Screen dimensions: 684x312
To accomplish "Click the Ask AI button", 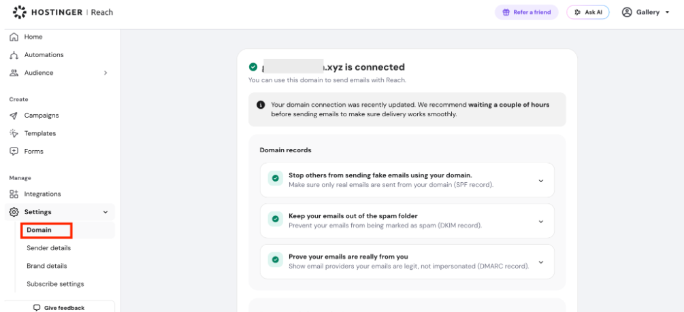I will click(x=588, y=12).
